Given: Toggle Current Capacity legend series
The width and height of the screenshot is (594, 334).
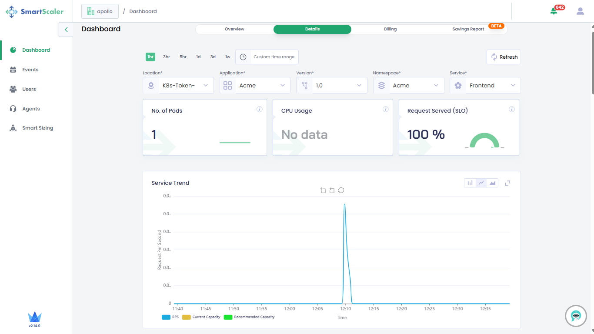Looking at the screenshot, I should pyautogui.click(x=201, y=317).
